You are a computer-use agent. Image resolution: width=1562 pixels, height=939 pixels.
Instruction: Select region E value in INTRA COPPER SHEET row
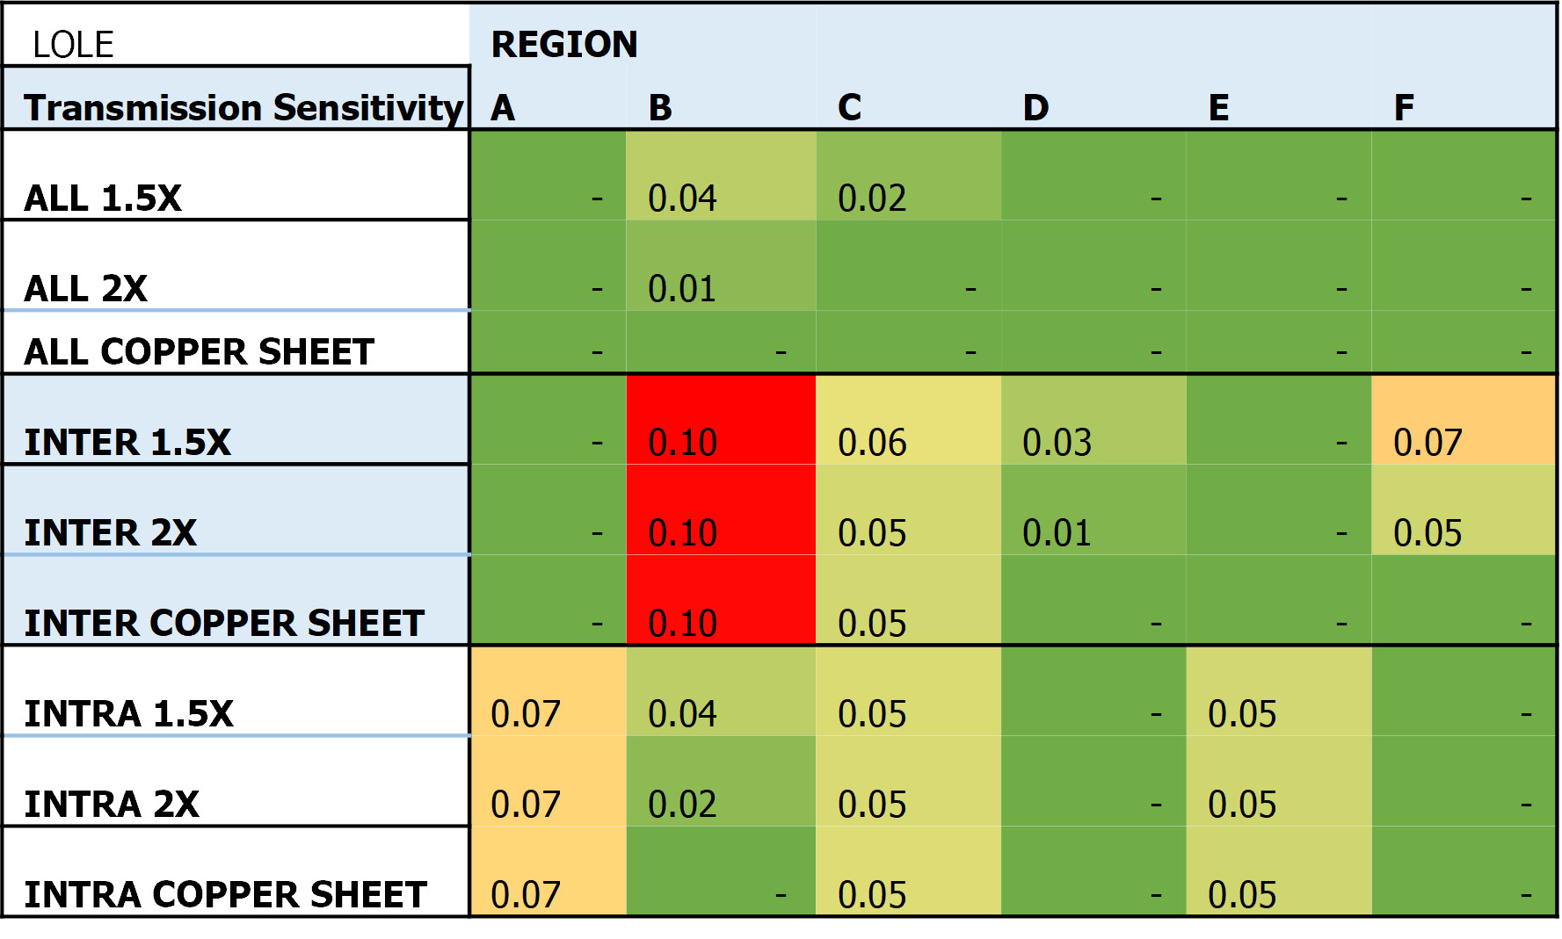click(x=1243, y=894)
